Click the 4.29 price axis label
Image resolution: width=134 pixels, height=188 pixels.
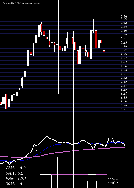click(124, 89)
